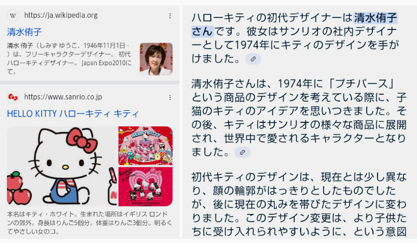417x243 pixels.
Task: Click Wikipedia snippet about 初代ハローキティデザイナー
Action: [69, 58]
